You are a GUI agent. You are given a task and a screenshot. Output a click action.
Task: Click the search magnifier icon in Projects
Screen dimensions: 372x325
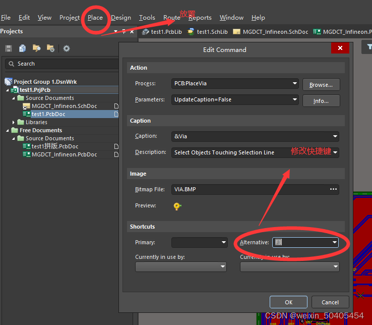(x=11, y=64)
